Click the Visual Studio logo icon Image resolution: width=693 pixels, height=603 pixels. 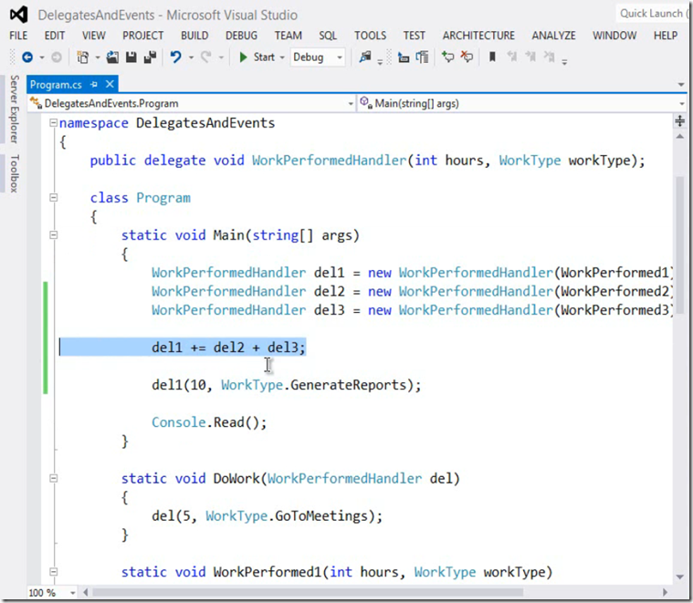click(19, 15)
